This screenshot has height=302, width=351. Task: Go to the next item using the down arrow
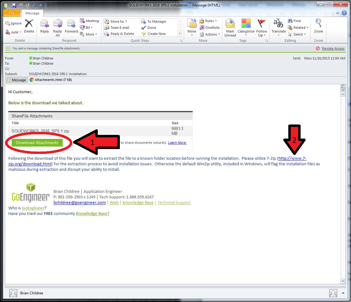tap(41, 5)
